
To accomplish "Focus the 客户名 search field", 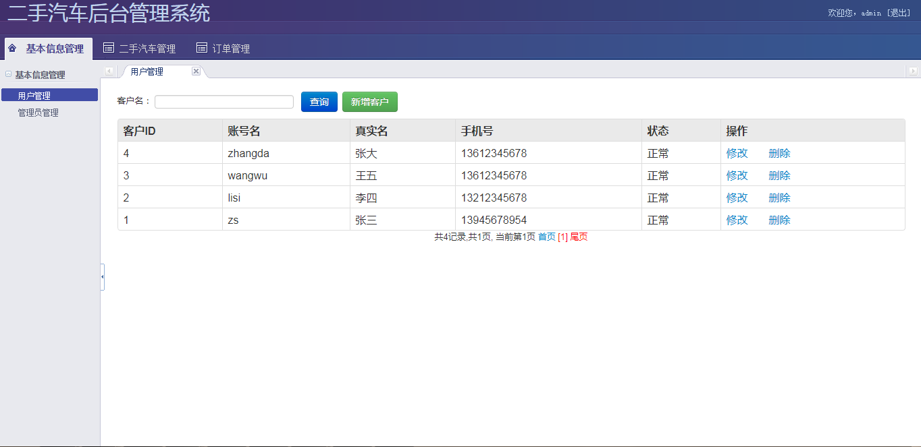I will [x=224, y=102].
